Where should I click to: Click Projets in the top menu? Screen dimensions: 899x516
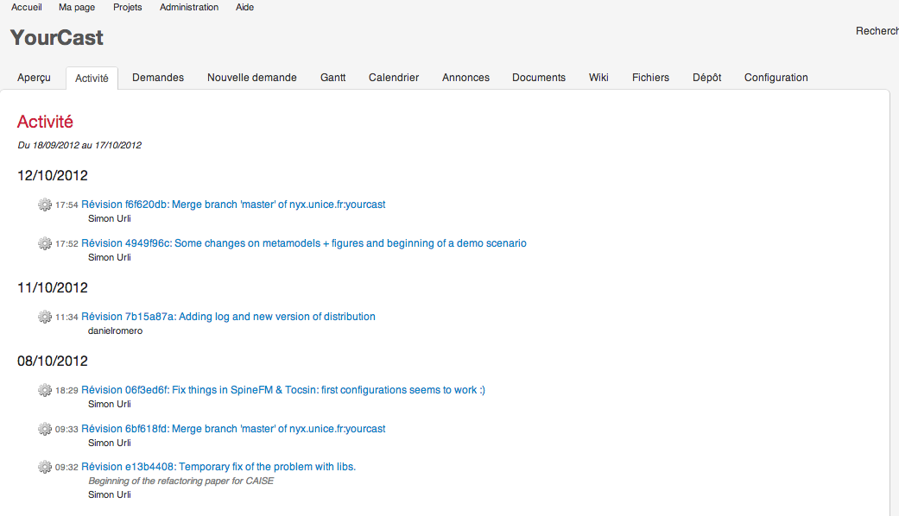point(128,7)
